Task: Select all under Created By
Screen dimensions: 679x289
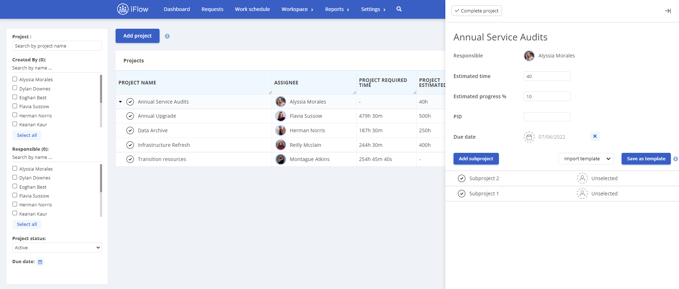Action: pos(27,135)
